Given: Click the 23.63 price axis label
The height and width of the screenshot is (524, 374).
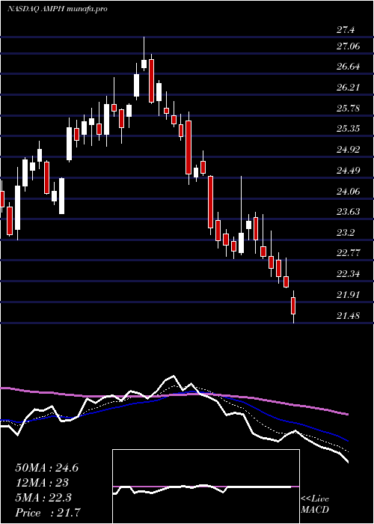Looking at the screenshot, I should (348, 212).
